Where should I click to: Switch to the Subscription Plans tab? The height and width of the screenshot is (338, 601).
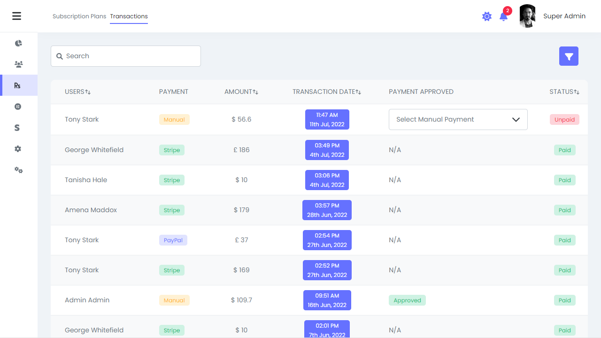pyautogui.click(x=79, y=16)
